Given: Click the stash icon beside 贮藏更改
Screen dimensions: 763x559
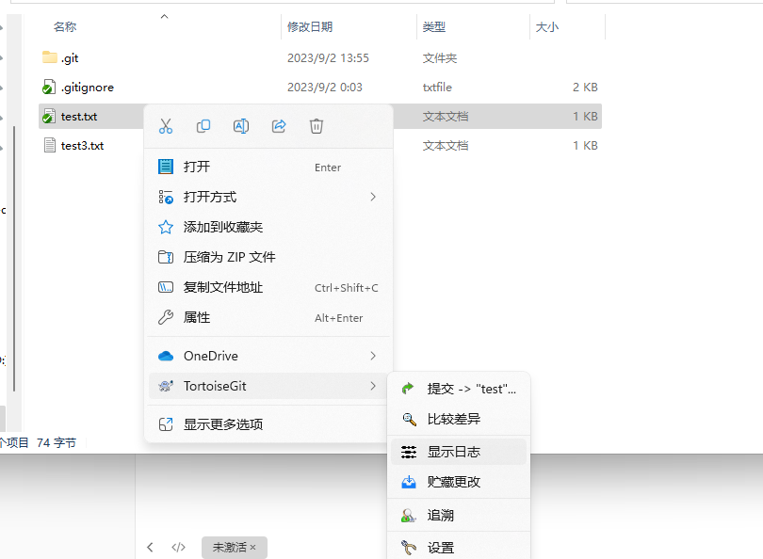Looking at the screenshot, I should (408, 482).
